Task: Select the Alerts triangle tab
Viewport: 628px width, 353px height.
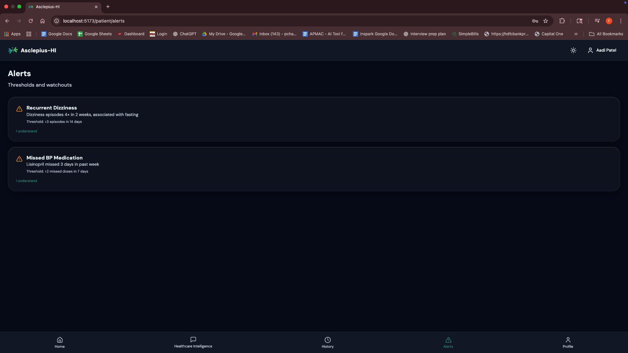Action: pyautogui.click(x=448, y=342)
